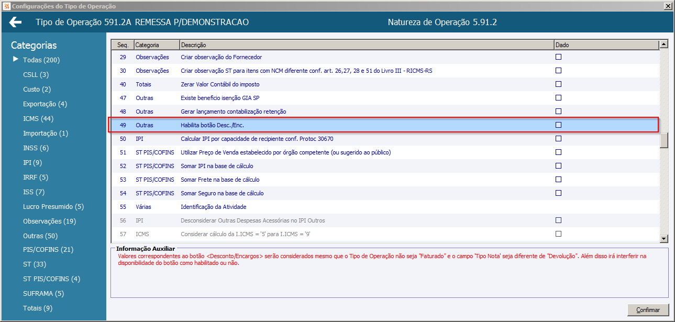The height and width of the screenshot is (322, 675).
Task: Click the vertical scrollbar thumb
Action: [x=664, y=141]
